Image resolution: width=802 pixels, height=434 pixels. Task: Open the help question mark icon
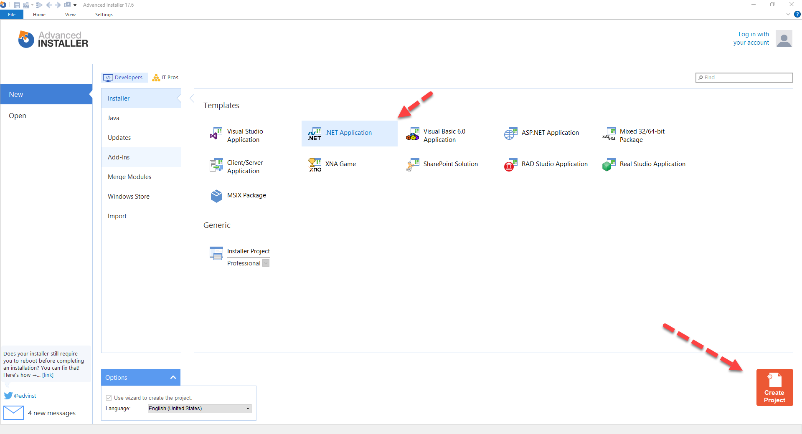pyautogui.click(x=797, y=14)
